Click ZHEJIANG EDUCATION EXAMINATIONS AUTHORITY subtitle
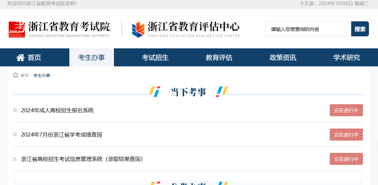 [x=69, y=36]
